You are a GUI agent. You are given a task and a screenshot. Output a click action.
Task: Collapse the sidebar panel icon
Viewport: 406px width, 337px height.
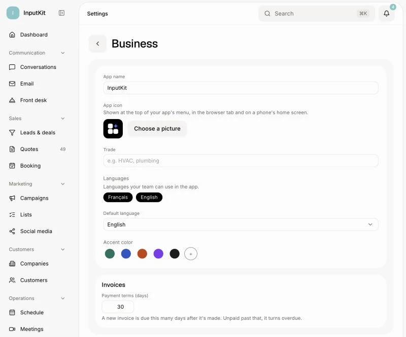[61, 13]
